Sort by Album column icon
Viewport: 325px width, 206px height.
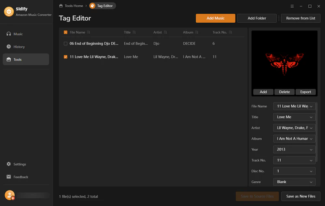click(x=197, y=32)
